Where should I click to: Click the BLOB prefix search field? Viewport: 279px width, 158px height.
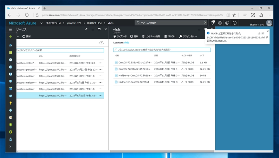[x=162, y=50]
